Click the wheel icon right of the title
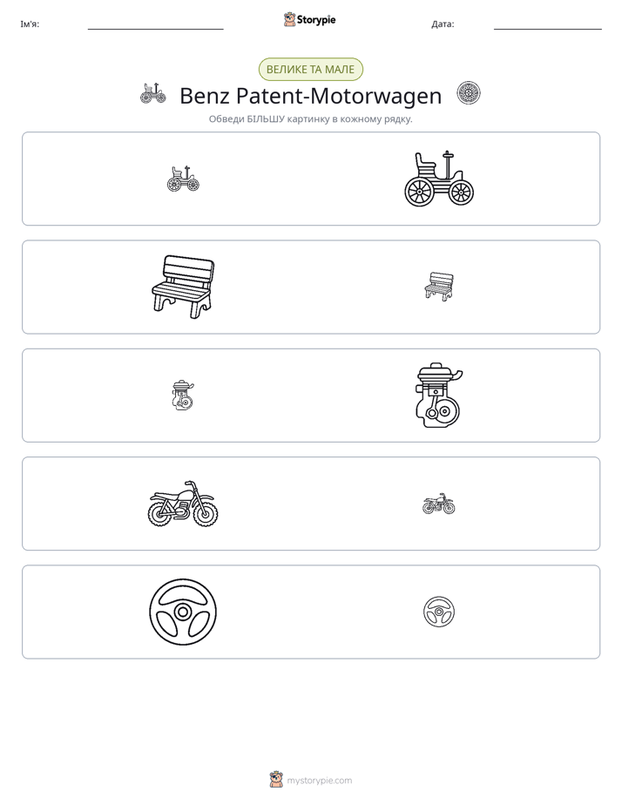The width and height of the screenshot is (622, 805). pos(469,93)
